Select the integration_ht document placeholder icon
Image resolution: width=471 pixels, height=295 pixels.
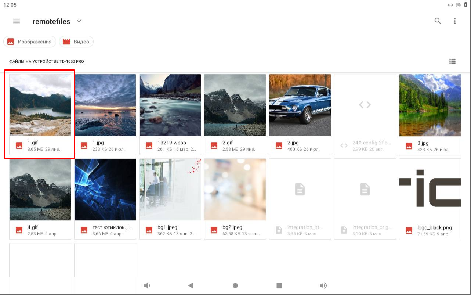300,190
